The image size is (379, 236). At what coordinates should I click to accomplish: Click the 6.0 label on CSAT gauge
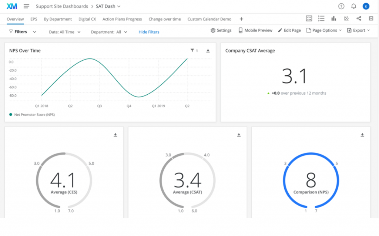point(194,211)
